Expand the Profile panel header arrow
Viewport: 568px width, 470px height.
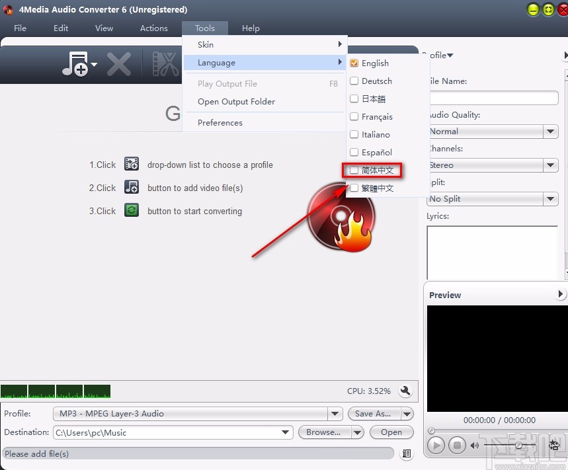click(565, 55)
